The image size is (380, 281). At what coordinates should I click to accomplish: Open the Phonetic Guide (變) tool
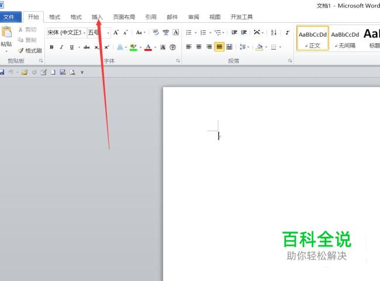pos(165,33)
